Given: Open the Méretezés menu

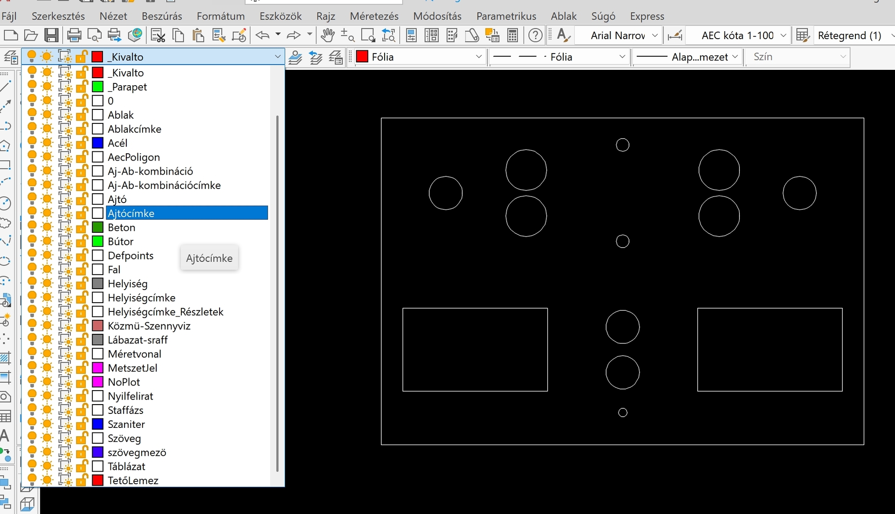Looking at the screenshot, I should (x=374, y=16).
